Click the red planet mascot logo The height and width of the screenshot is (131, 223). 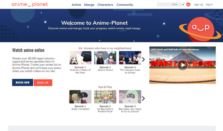[201, 29]
